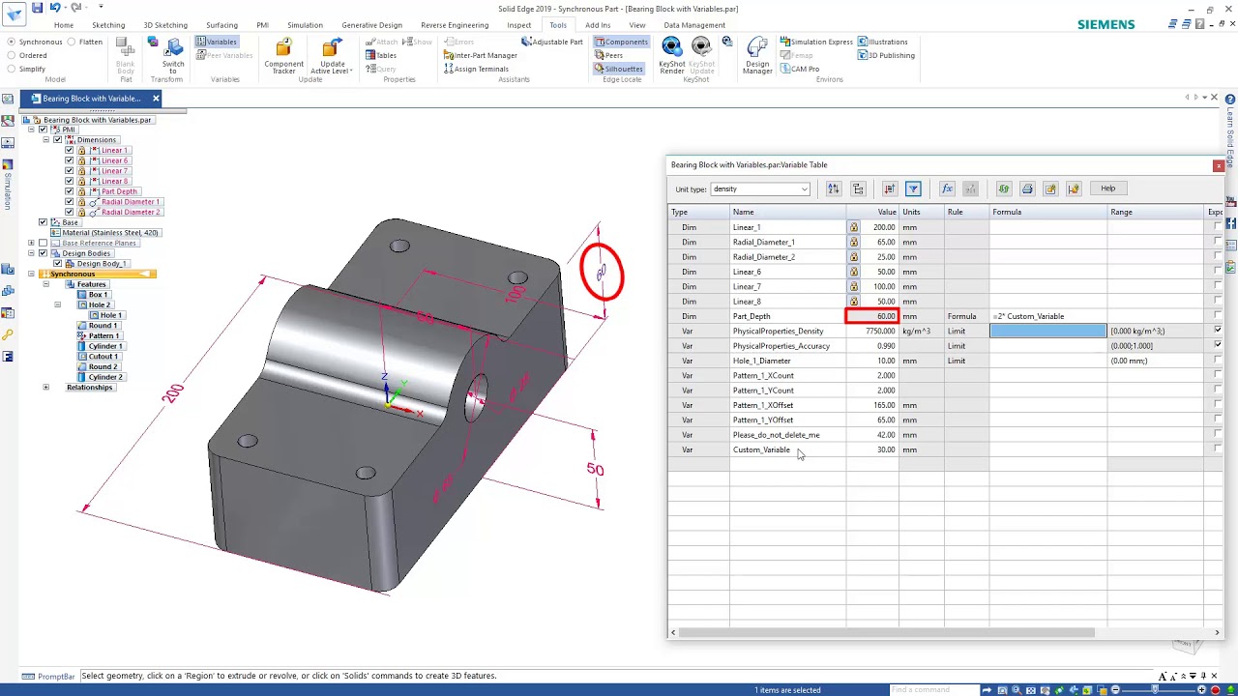
Task: Open the Update Active Level dropdown
Action: pos(331,56)
